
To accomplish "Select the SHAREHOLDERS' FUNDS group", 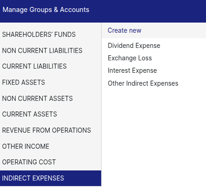I will click(51, 35).
